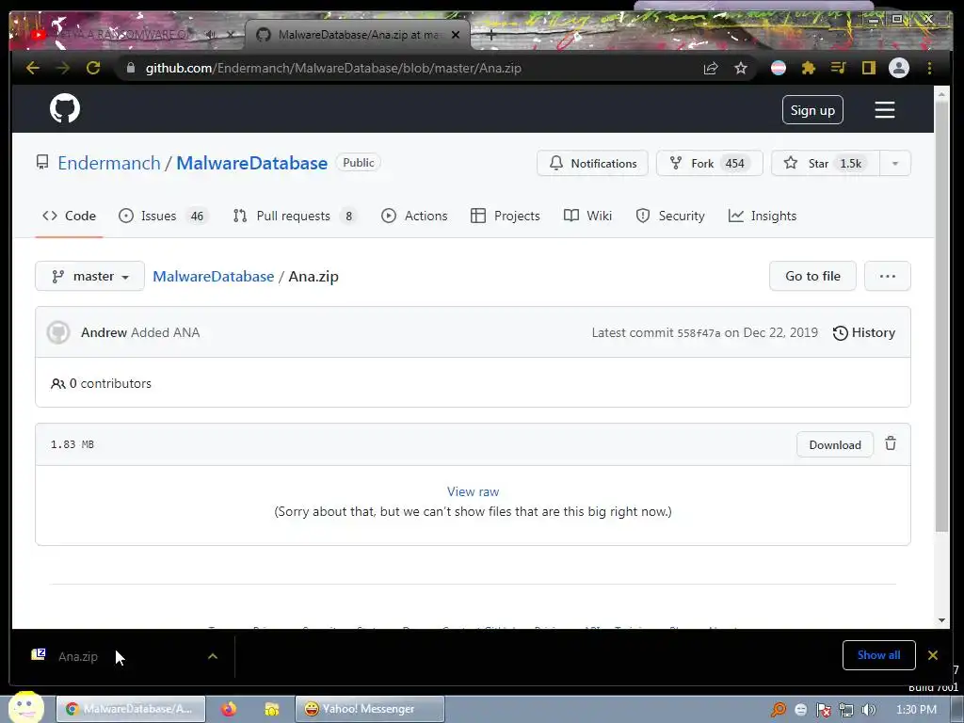
Task: Click the magnifier tray icon
Action: pos(779,710)
